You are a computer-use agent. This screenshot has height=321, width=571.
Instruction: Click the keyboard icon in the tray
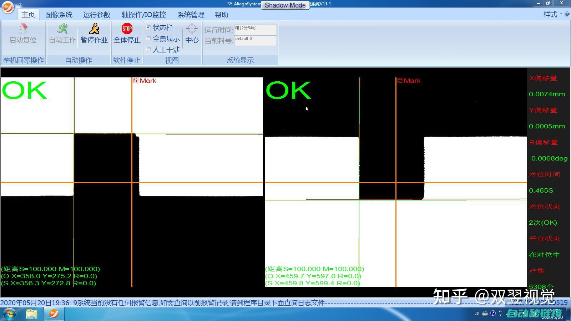[x=485, y=313]
